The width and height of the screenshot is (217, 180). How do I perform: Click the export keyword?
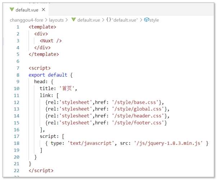coord(37,75)
